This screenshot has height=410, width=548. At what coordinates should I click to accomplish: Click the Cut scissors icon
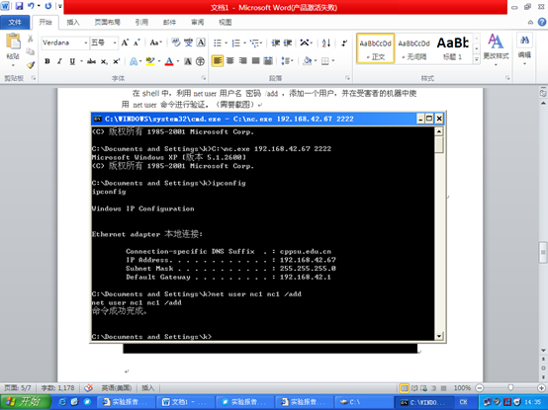(x=31, y=39)
